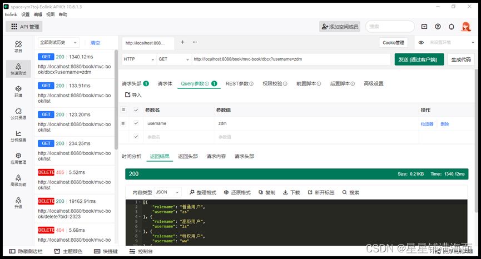Switch to 权限校验 tab

pyautogui.click(x=275, y=83)
